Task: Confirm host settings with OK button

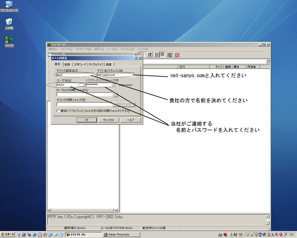Action: point(87,120)
